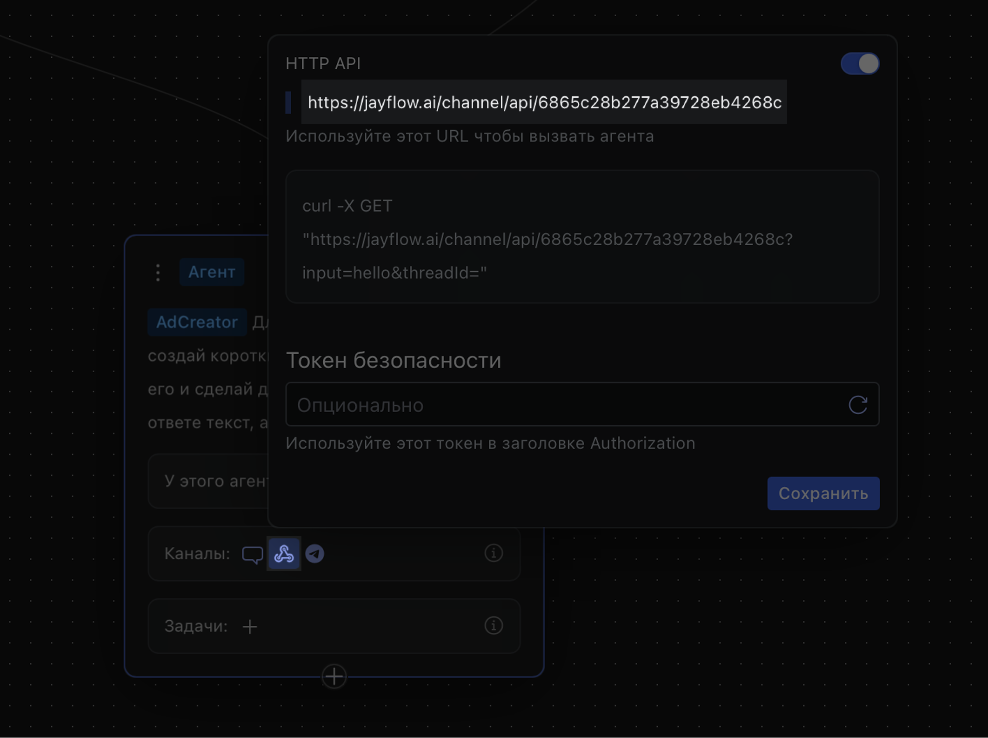Select the AdCreator name tag
Image resolution: width=988 pixels, height=738 pixels.
197,322
